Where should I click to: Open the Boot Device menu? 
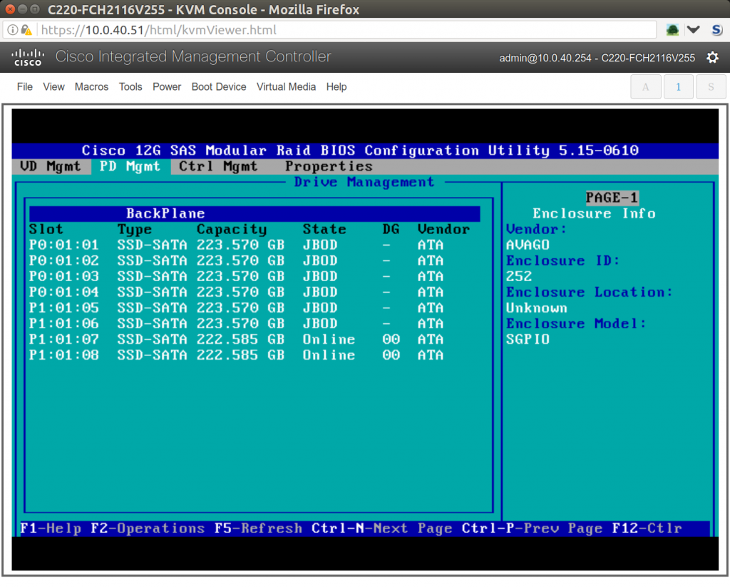point(219,86)
